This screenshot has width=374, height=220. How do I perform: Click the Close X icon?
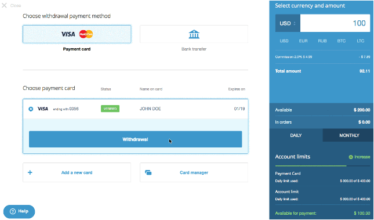[x=4, y=5]
